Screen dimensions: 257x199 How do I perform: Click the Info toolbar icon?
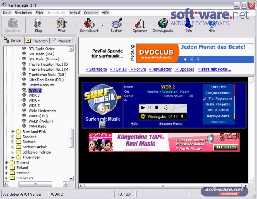pyautogui.click(x=188, y=23)
